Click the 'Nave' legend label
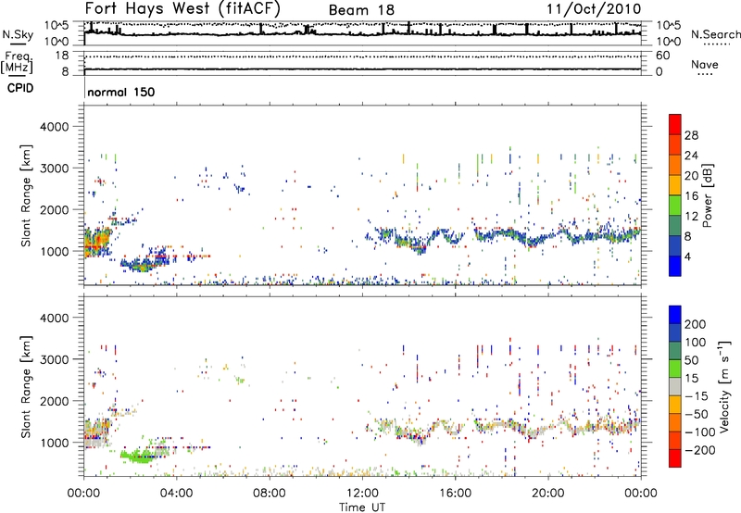This screenshot has width=741, height=513. point(705,64)
